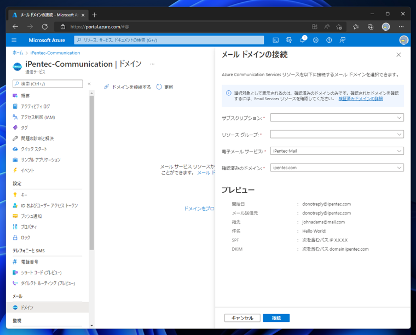
Task: Expand the サブスクリプション dropdown
Action: point(337,118)
